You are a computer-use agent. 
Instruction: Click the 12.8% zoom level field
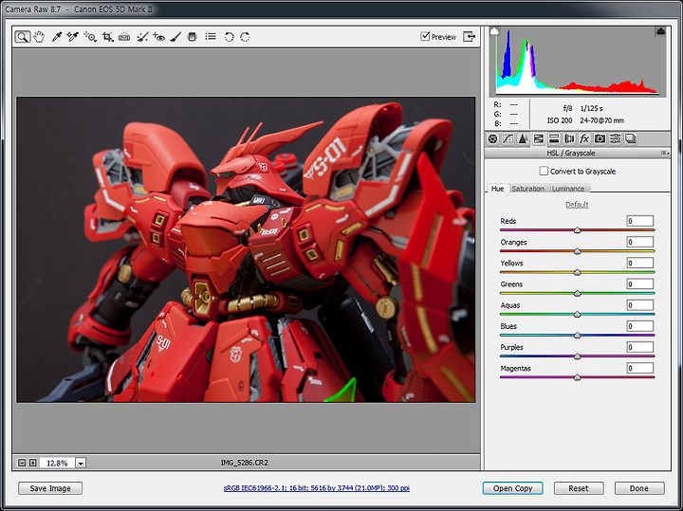pyautogui.click(x=57, y=463)
